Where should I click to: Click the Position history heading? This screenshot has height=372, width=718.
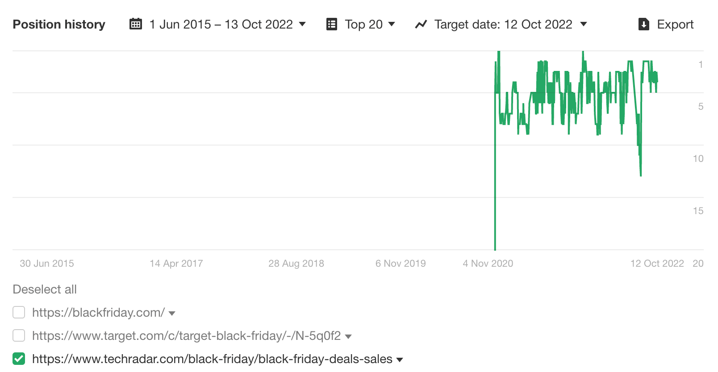point(58,25)
